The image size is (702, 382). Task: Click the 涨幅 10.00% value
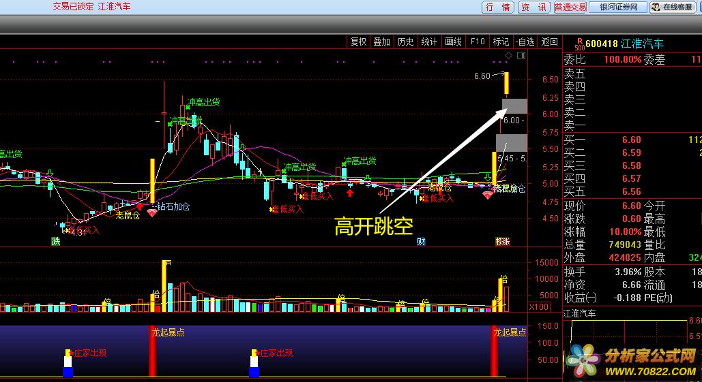[x=626, y=232]
